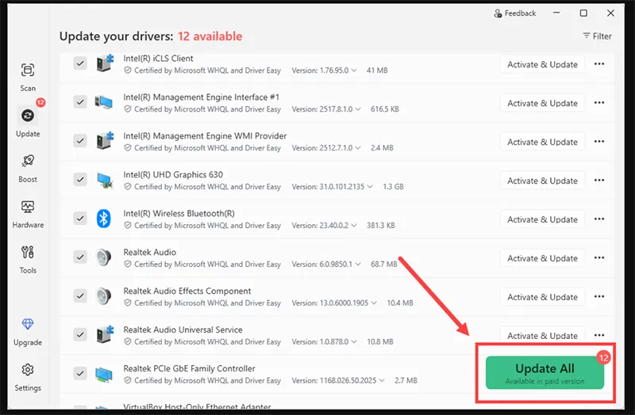The image size is (635, 415).
Task: Switch to the Update tab in sidebar
Action: [28, 120]
